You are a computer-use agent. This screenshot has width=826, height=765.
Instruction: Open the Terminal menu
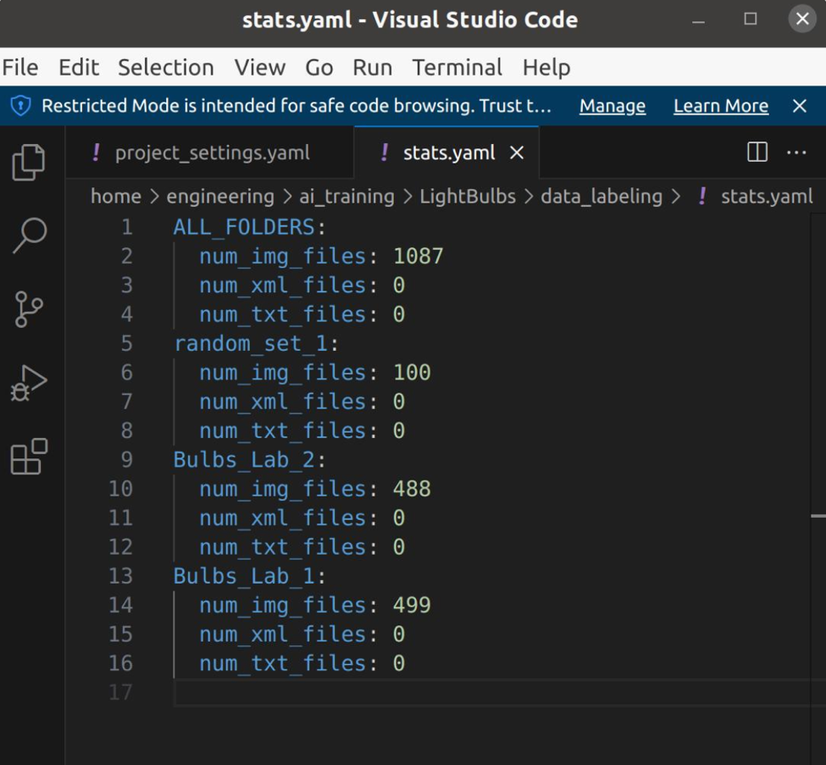click(457, 67)
